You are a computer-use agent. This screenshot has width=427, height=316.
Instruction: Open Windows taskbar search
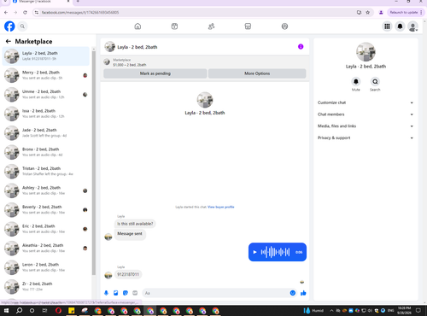(19, 310)
